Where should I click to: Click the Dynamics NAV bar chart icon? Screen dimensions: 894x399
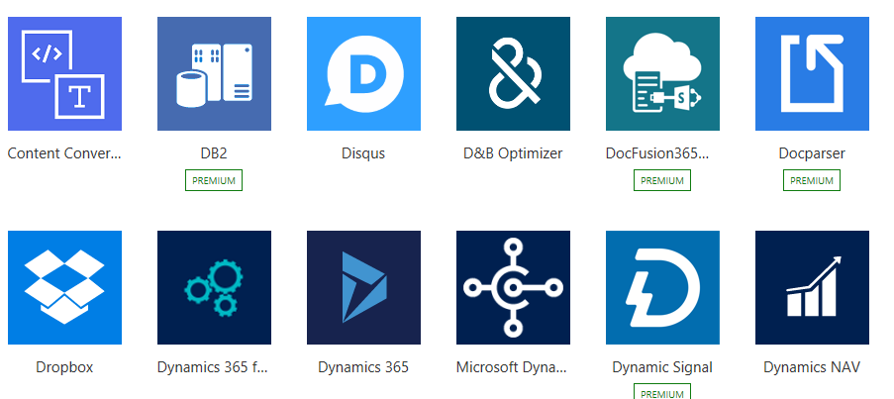pyautogui.click(x=812, y=287)
